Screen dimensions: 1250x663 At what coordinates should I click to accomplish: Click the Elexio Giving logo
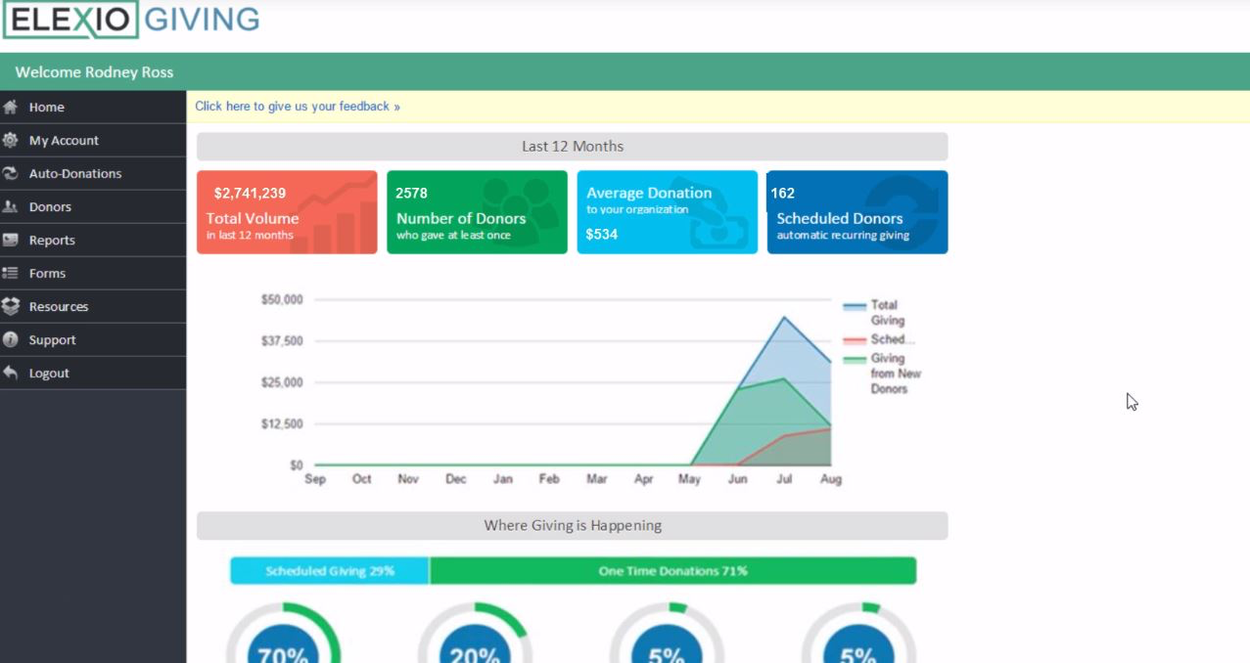132,19
